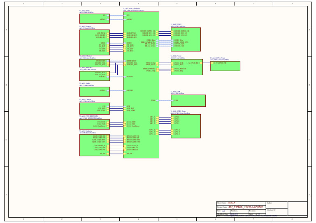Click TP_SCK port on Display block

[x=105, y=45]
